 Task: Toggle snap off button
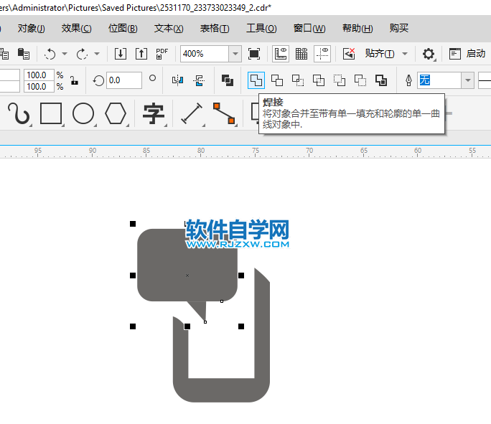click(x=349, y=54)
